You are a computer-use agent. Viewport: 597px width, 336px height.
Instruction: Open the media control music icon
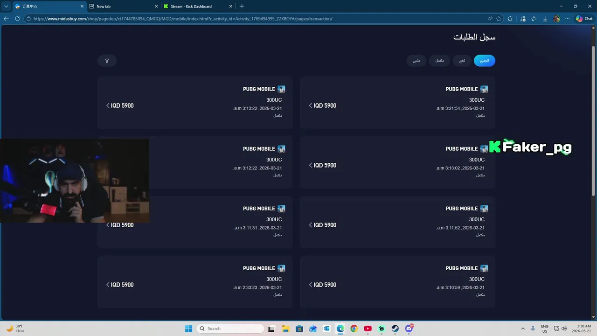pyautogui.click(x=522, y=19)
